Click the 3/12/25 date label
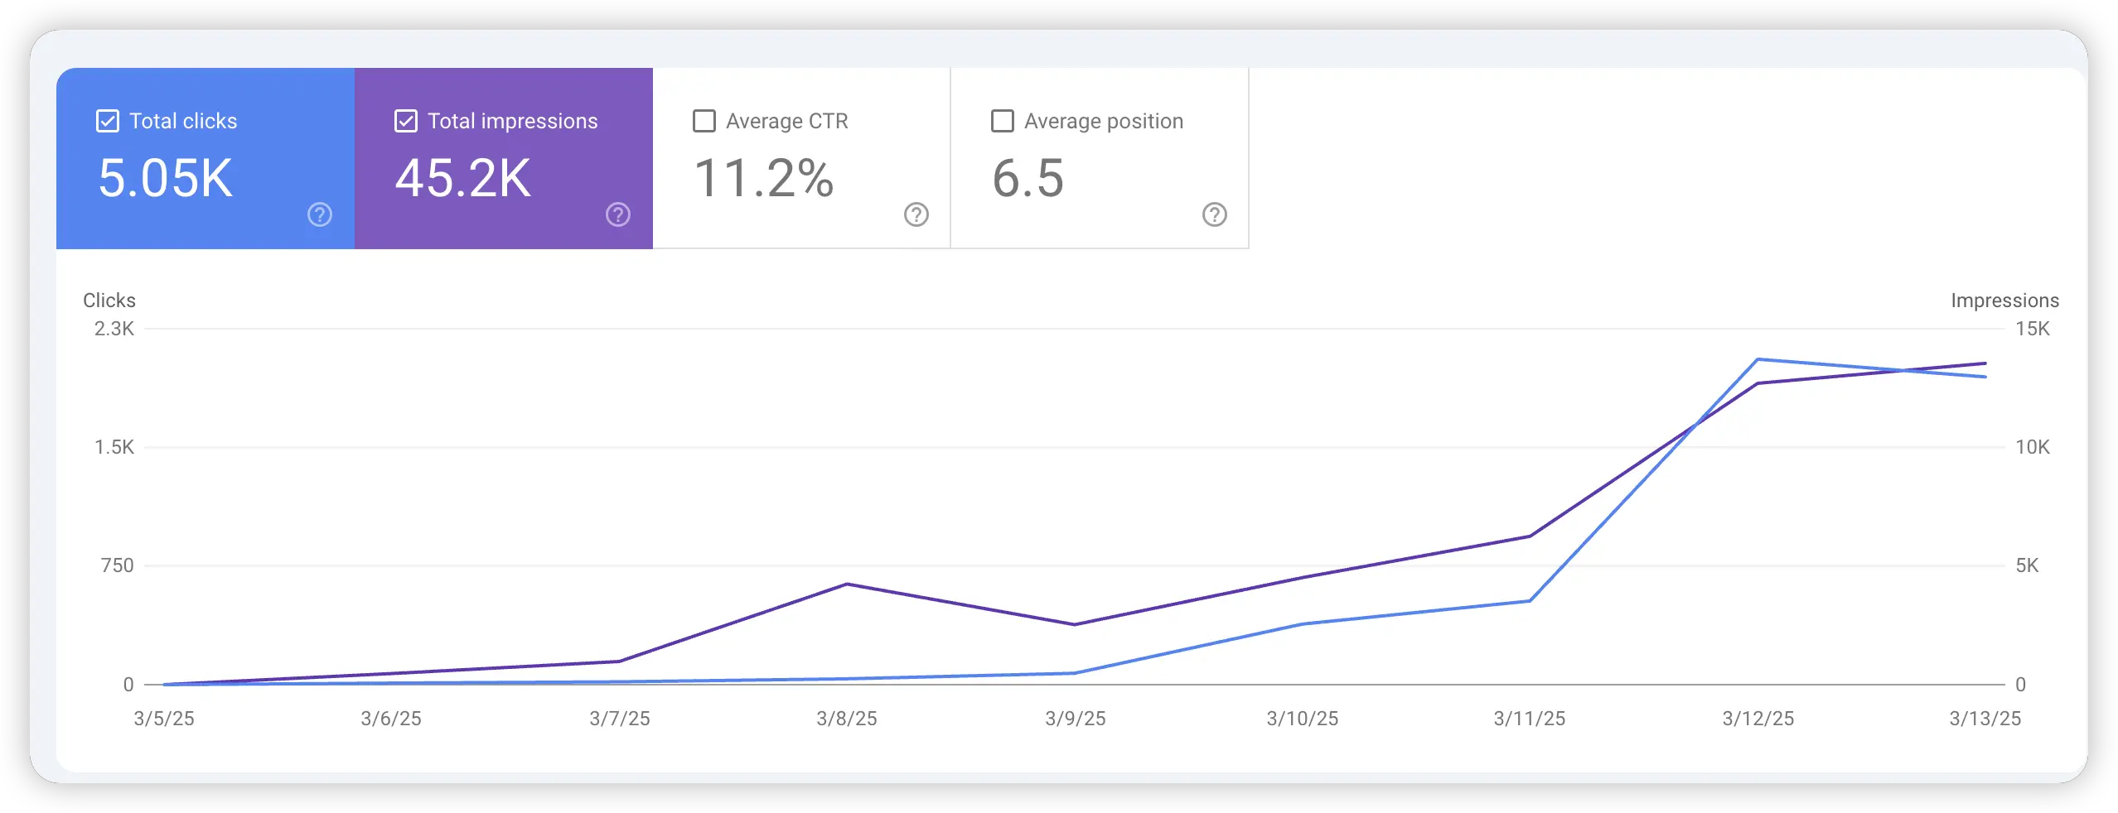 point(1758,719)
